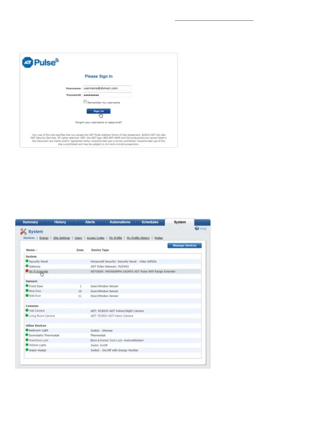
Task: Open the Automations tab
Action: click(x=120, y=222)
